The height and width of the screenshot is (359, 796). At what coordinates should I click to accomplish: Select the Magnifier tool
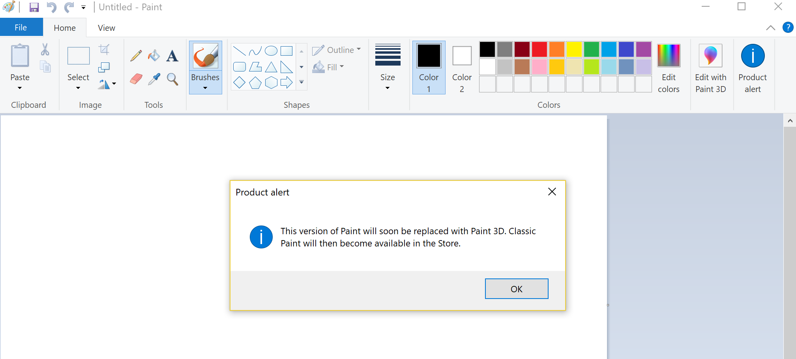tap(172, 79)
